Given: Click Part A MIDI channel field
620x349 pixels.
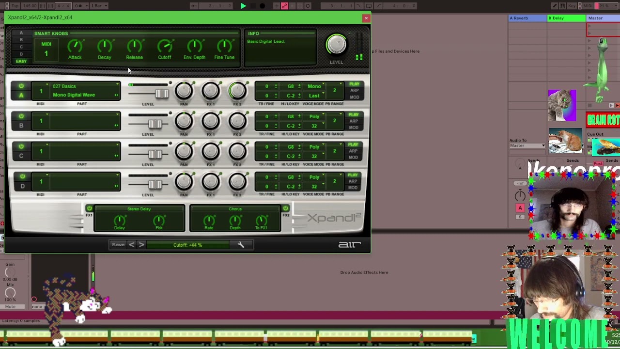Looking at the screenshot, I should [x=41, y=91].
